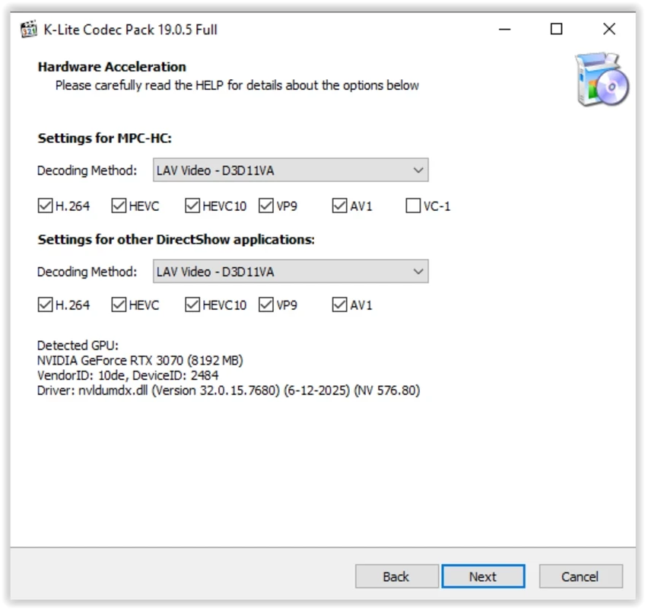Uncheck AV1 for other DirectShow applications
Screen dimensions: 645x609
tap(340, 305)
